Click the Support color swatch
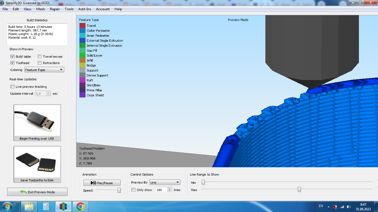This screenshot has height=212, width=378. pos(82,70)
